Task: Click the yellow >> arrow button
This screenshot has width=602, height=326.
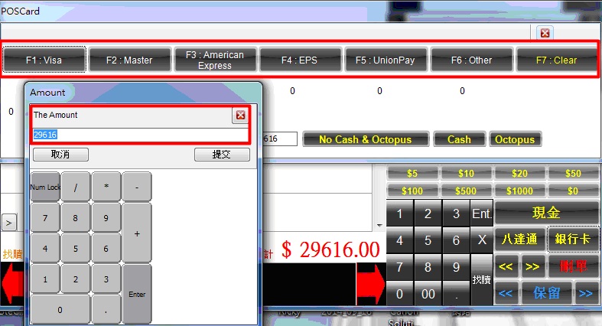Action: tap(533, 266)
